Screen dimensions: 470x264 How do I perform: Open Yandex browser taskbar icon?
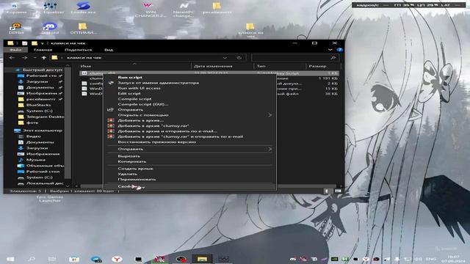[117, 259]
